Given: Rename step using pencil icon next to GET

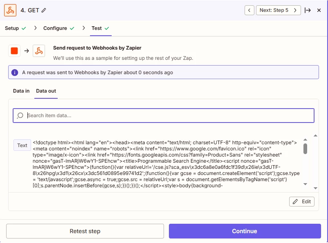Looking at the screenshot, I should click(x=44, y=10).
